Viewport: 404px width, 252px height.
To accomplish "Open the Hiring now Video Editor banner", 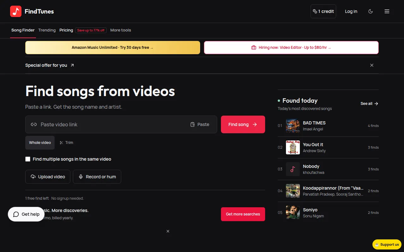I will tap(291, 48).
